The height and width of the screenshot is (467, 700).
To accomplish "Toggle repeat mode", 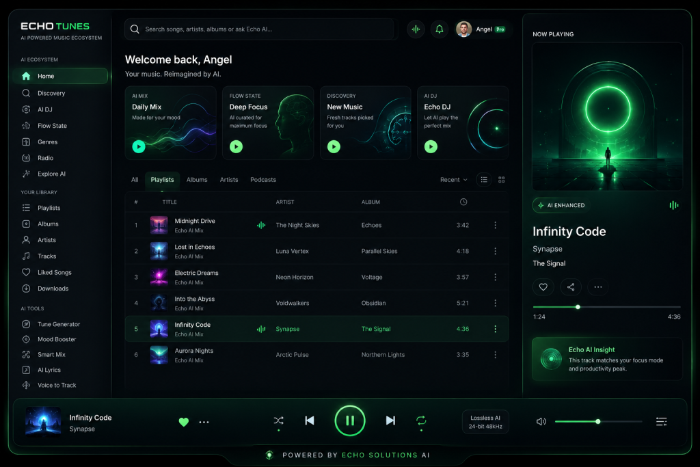I will [421, 421].
